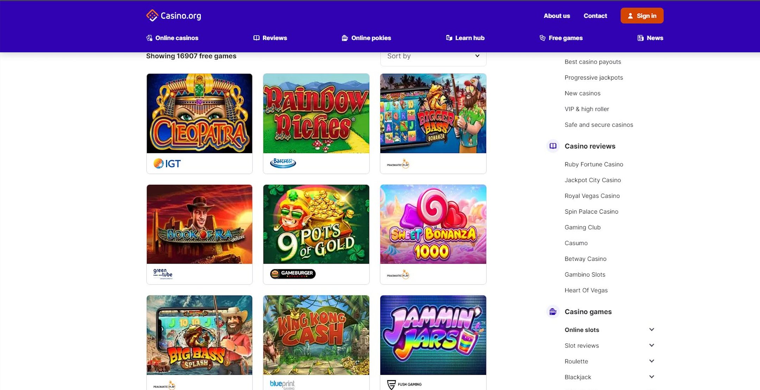
Task: Open Casumo review link
Action: point(576,243)
